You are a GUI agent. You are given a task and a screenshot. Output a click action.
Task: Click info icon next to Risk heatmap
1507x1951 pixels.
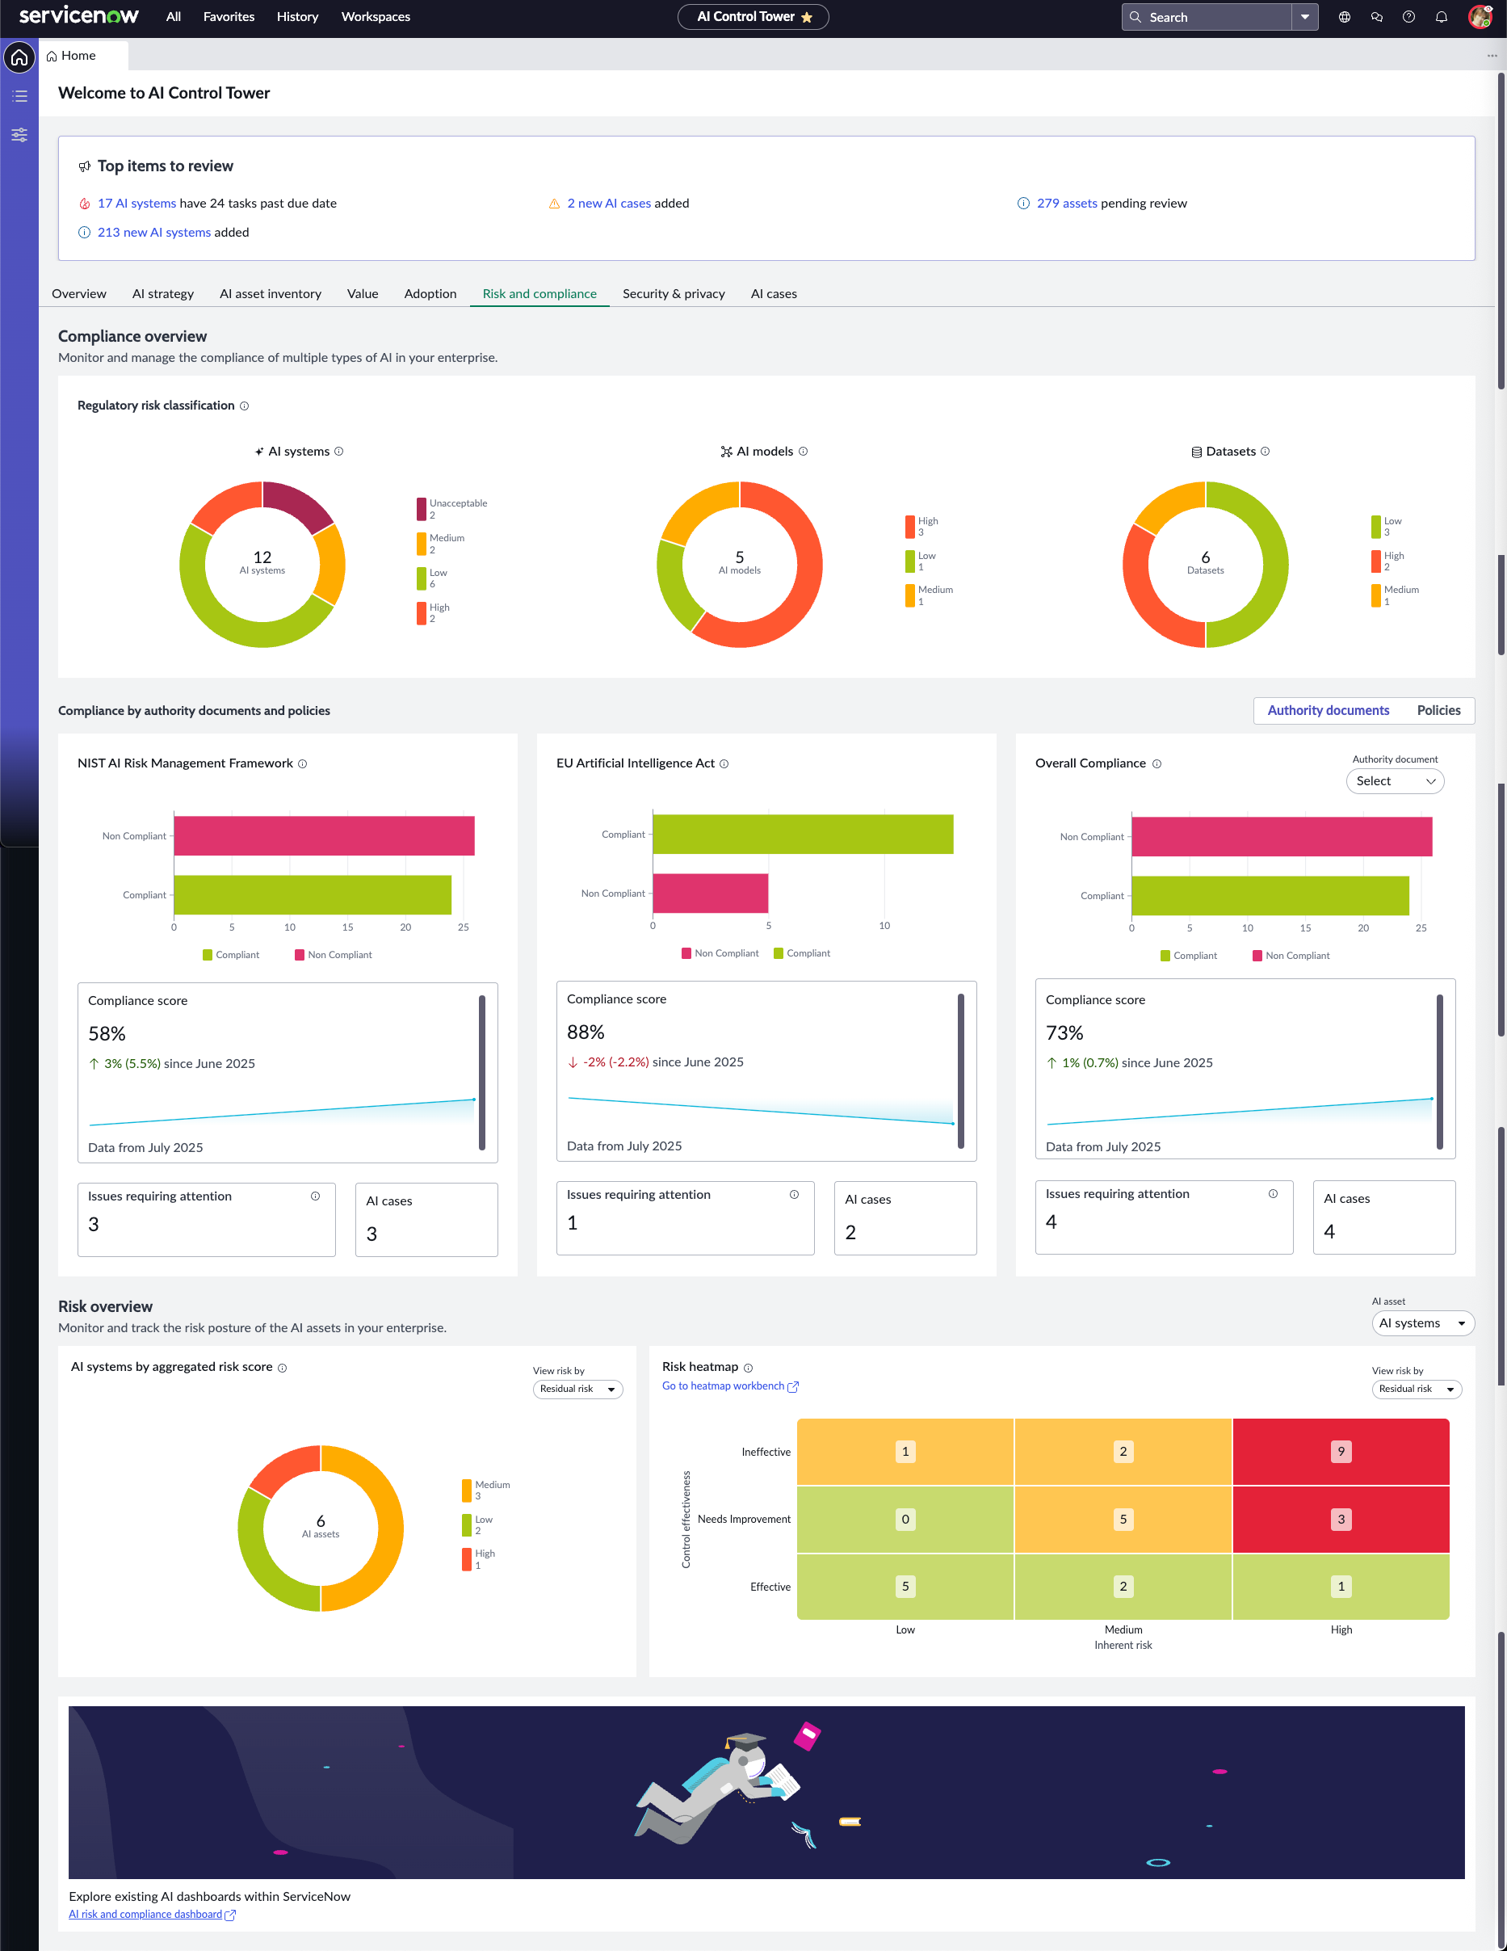tap(748, 1368)
